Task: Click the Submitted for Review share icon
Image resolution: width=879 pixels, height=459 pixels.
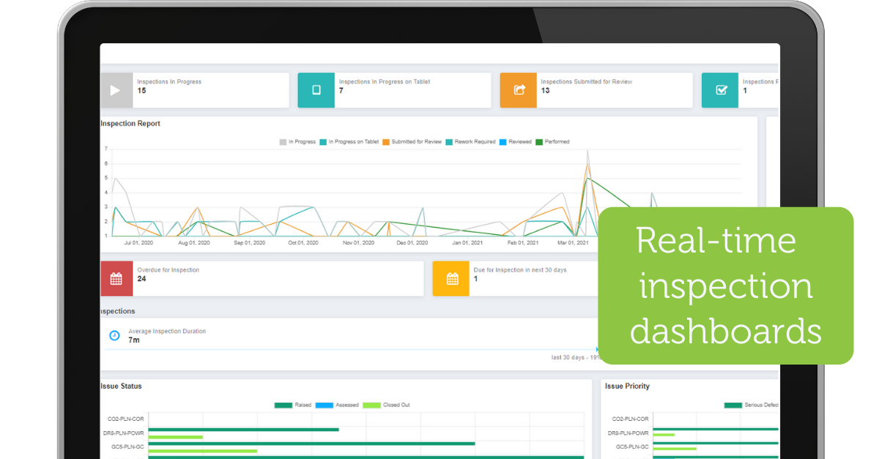Action: [519, 90]
